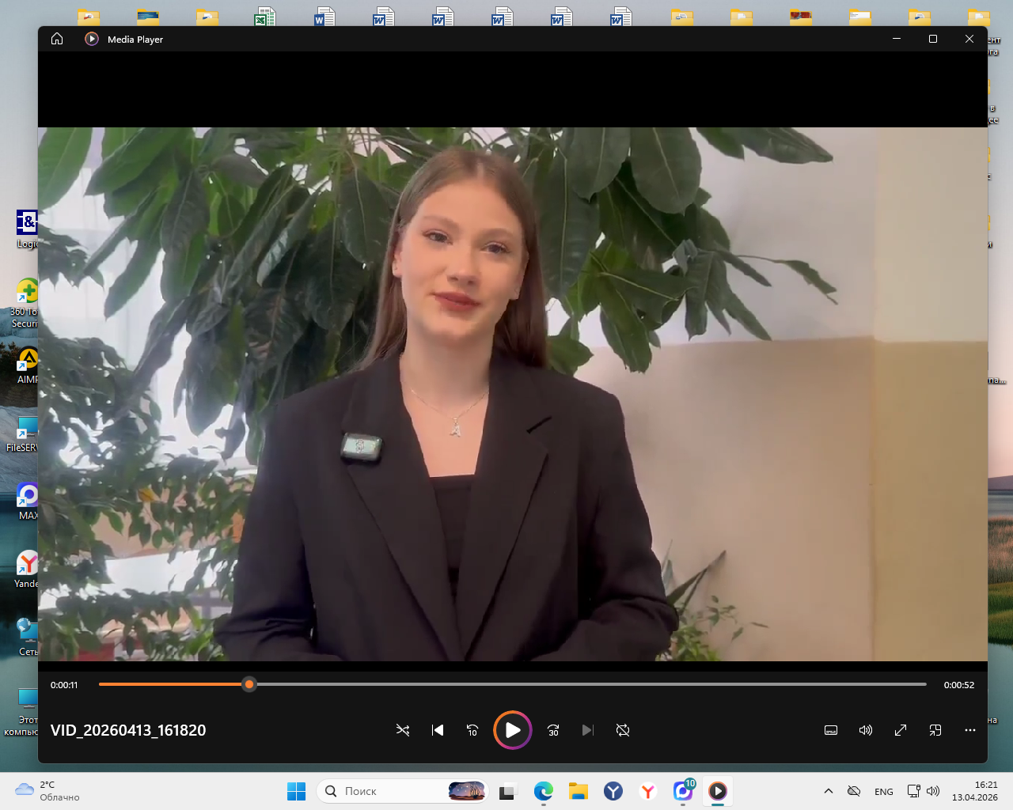Open File Explorer from the taskbar
1013x810 pixels.
pyautogui.click(x=579, y=791)
